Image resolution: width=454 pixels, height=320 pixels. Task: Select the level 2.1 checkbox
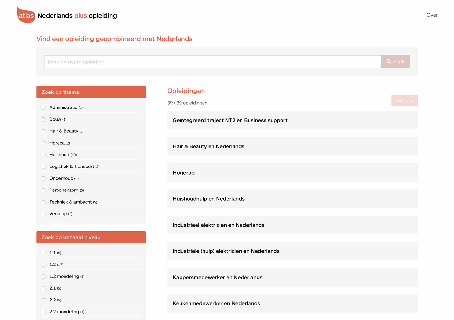click(43, 288)
